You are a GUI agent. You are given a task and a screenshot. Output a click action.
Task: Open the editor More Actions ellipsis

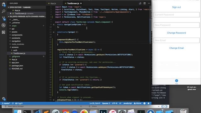tap(149, 3)
